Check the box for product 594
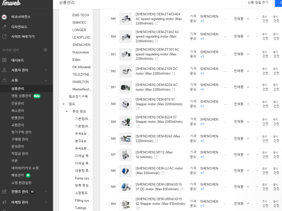 point(108,36)
